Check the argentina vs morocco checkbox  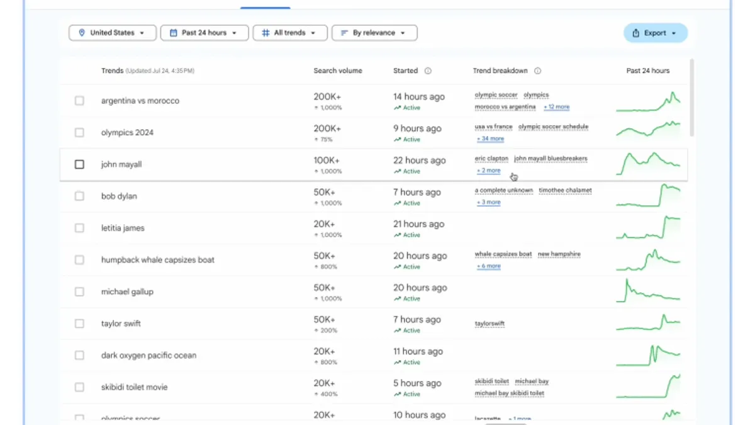pyautogui.click(x=79, y=101)
